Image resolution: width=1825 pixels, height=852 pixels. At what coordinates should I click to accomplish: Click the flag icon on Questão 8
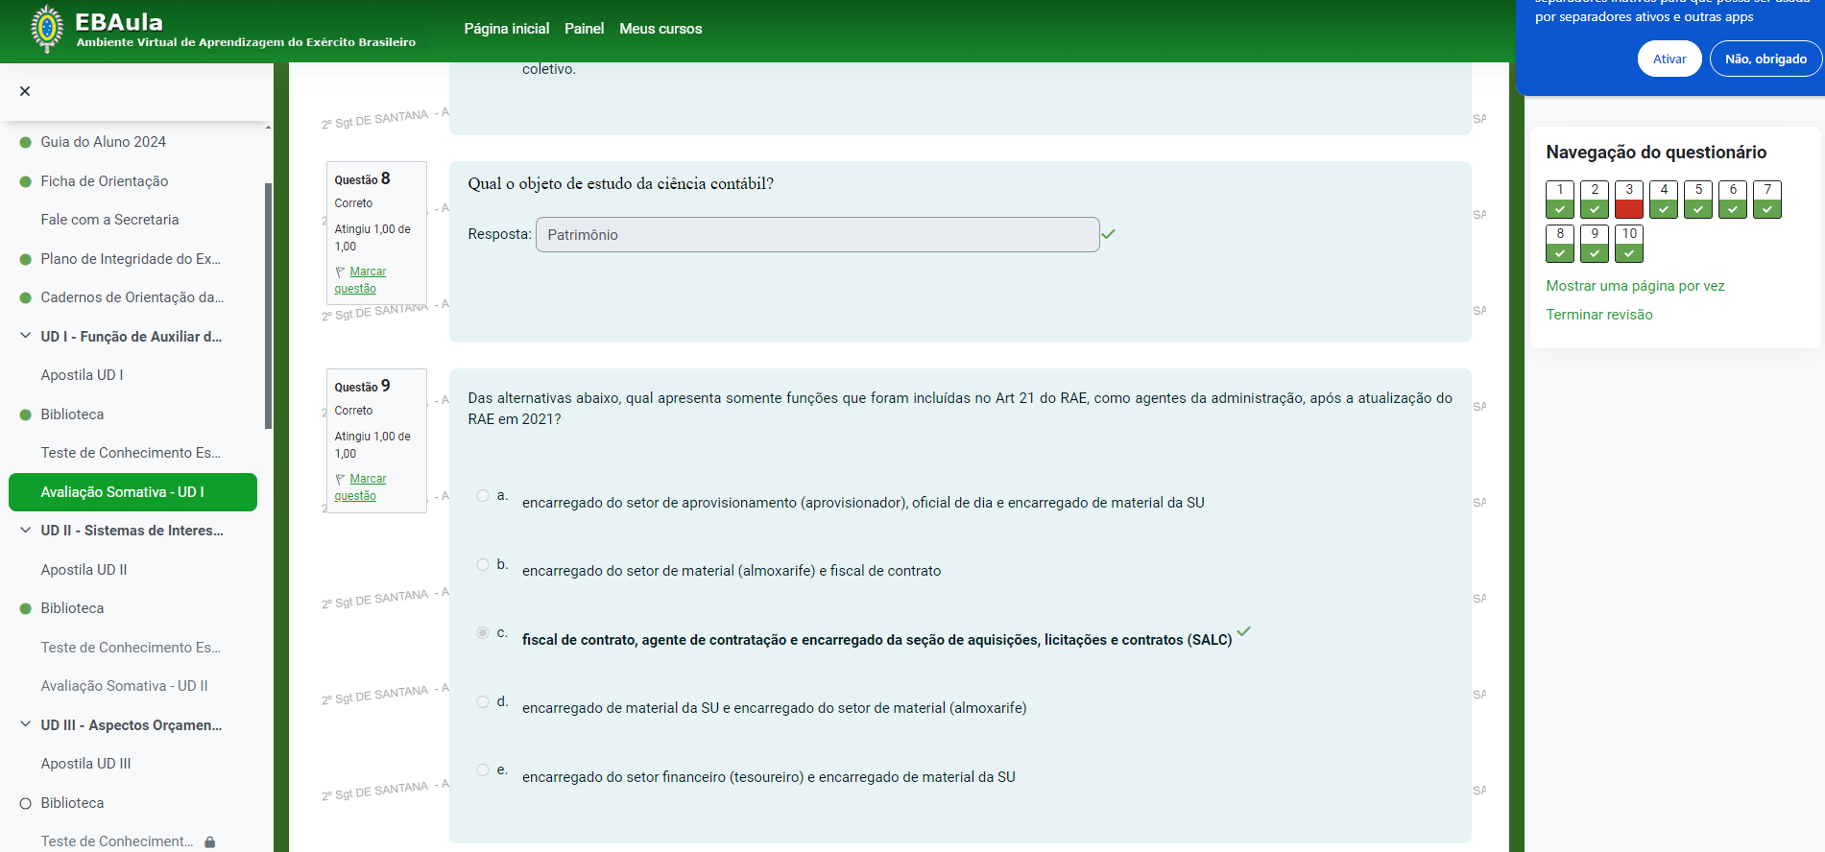pyautogui.click(x=340, y=272)
